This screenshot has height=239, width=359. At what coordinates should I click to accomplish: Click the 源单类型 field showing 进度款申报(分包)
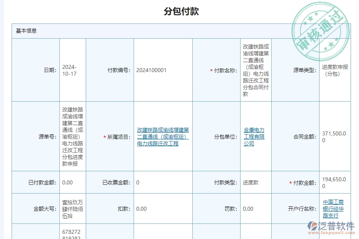(335, 70)
